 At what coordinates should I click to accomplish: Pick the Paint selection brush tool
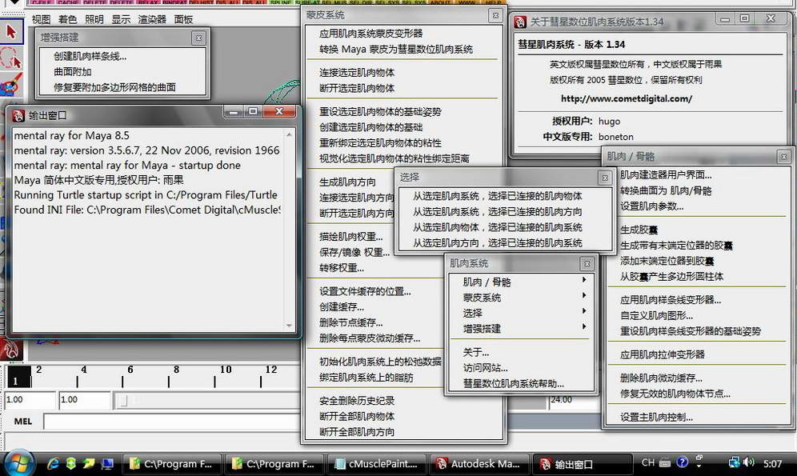point(11,84)
